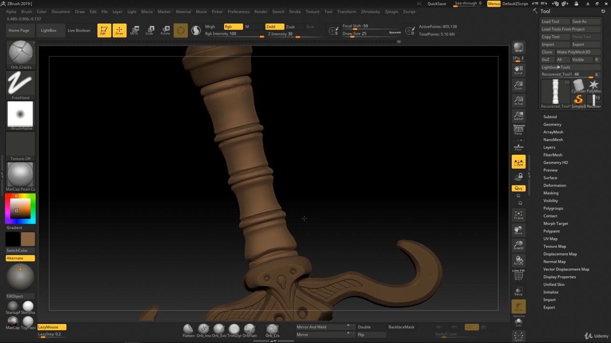Select the Move transform tool

click(x=134, y=30)
